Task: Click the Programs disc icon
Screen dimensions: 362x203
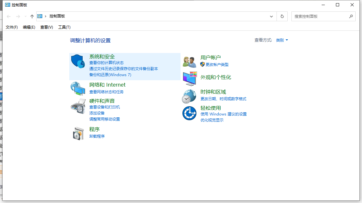Action: (x=78, y=134)
